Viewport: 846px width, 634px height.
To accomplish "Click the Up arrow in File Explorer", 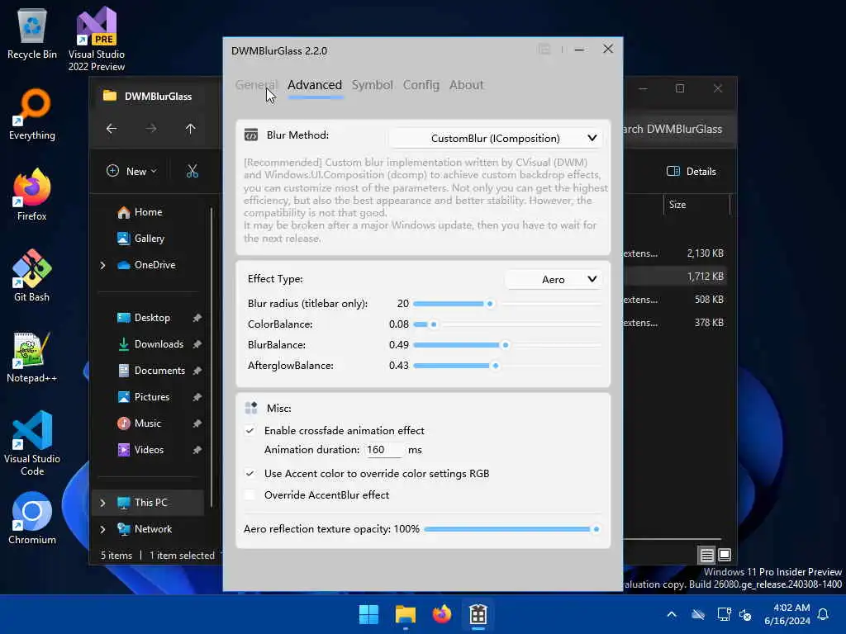I will point(191,129).
